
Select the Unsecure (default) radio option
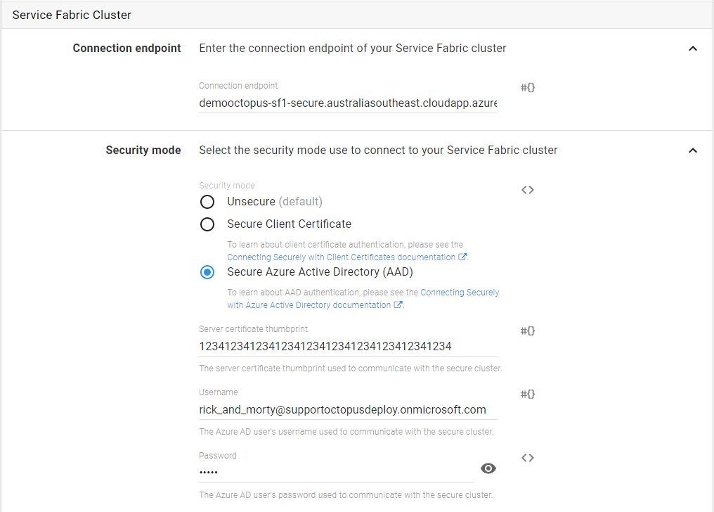[x=207, y=202]
